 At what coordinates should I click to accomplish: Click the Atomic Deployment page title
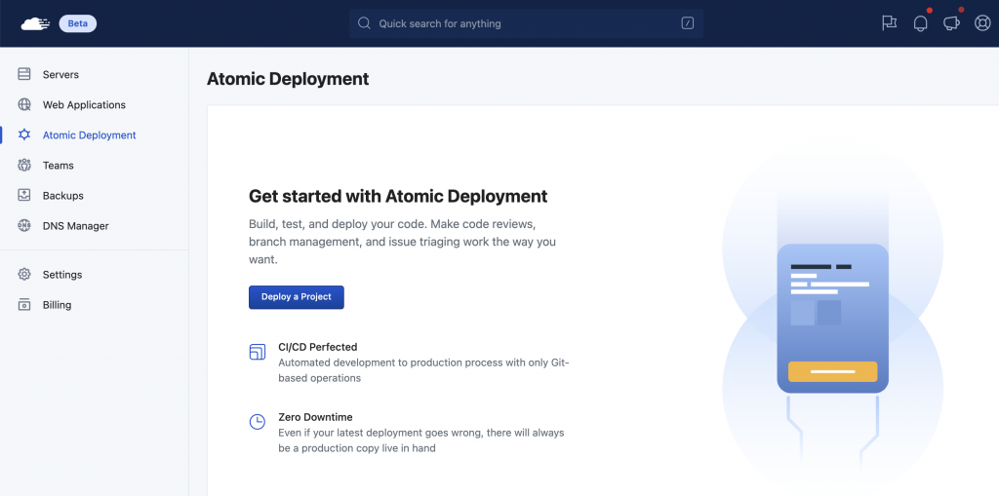coord(288,79)
